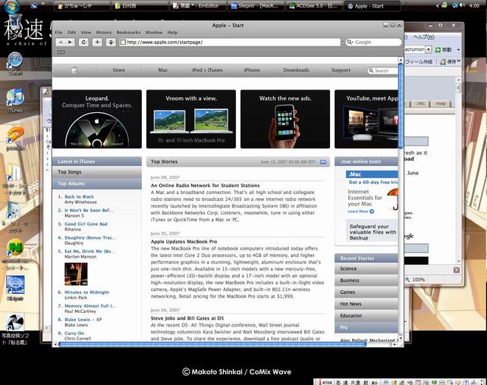
Task: Click the Apple site Search box
Action: coord(382,70)
